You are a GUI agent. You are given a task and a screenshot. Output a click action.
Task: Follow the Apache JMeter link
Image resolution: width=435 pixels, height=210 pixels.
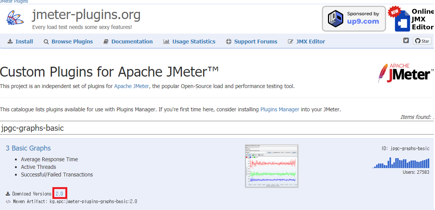[x=131, y=86]
